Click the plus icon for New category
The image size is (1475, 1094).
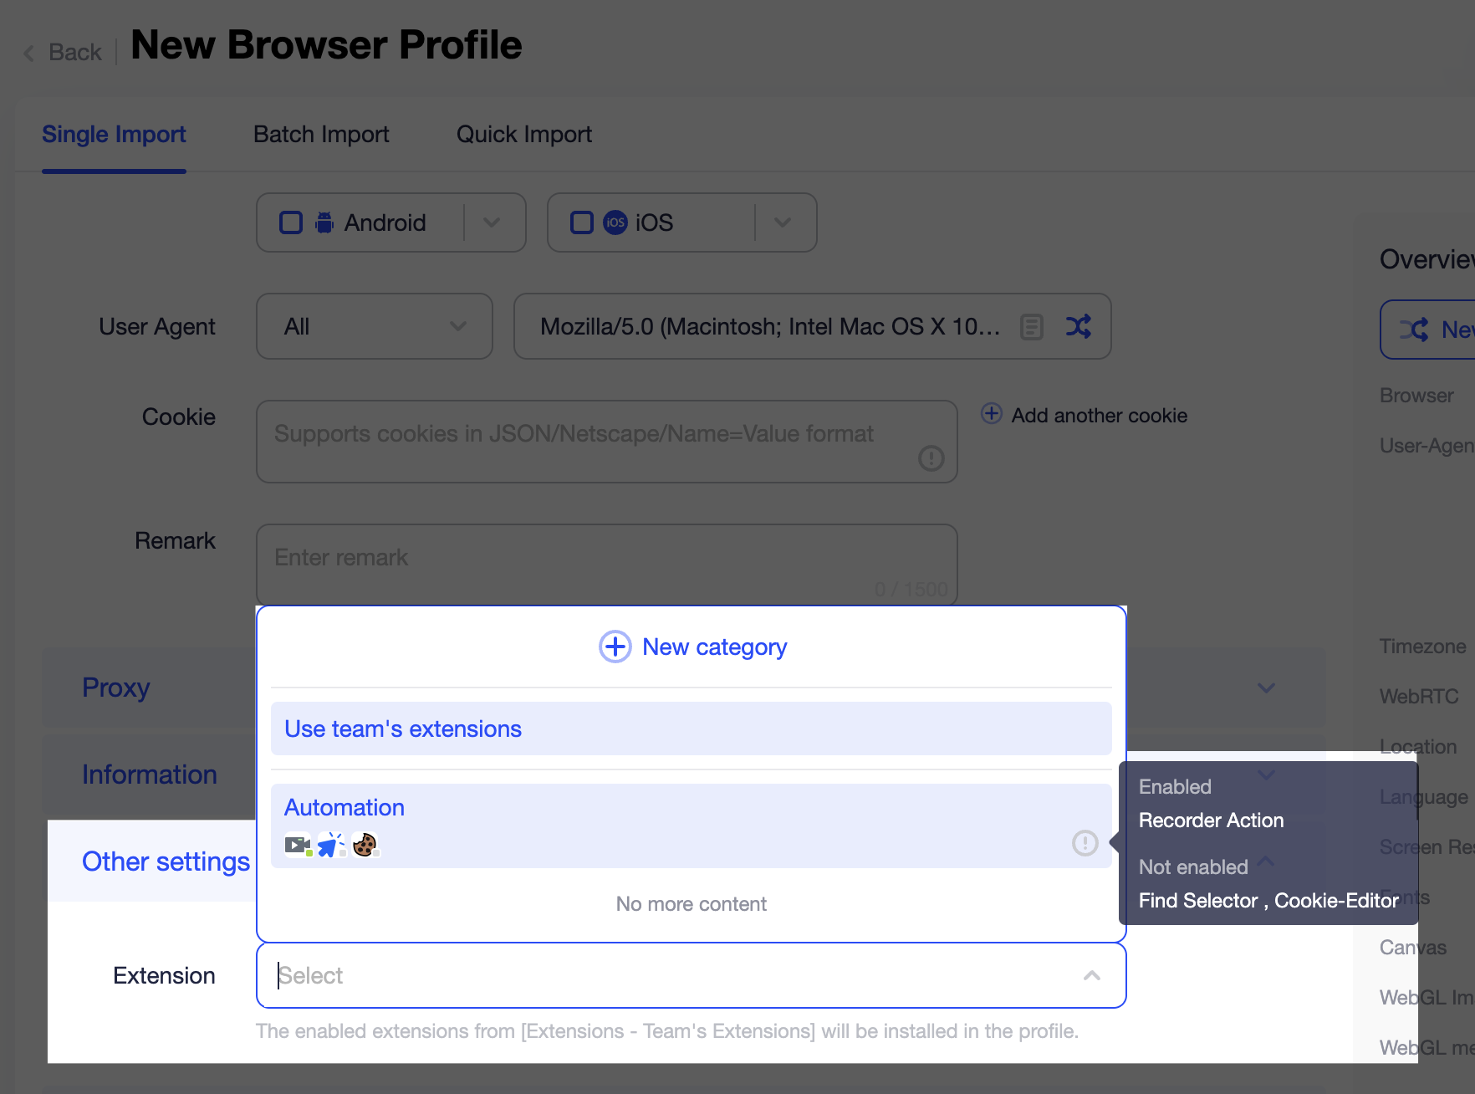pyautogui.click(x=615, y=647)
